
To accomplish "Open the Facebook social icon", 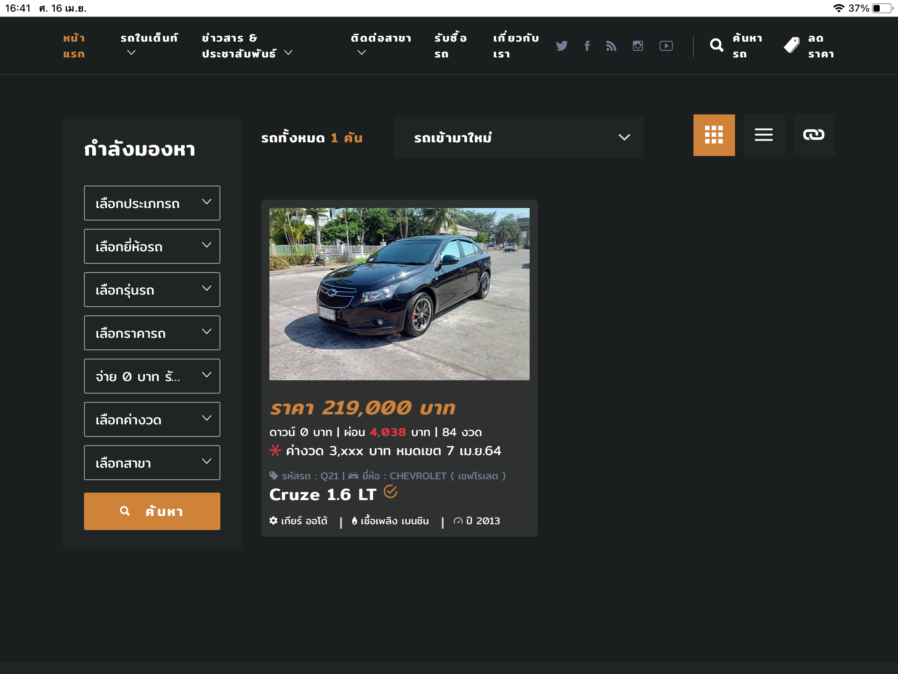I will tap(587, 46).
